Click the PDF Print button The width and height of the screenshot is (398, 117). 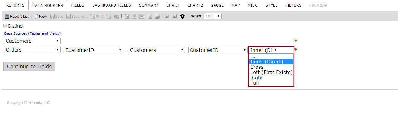(97, 16)
